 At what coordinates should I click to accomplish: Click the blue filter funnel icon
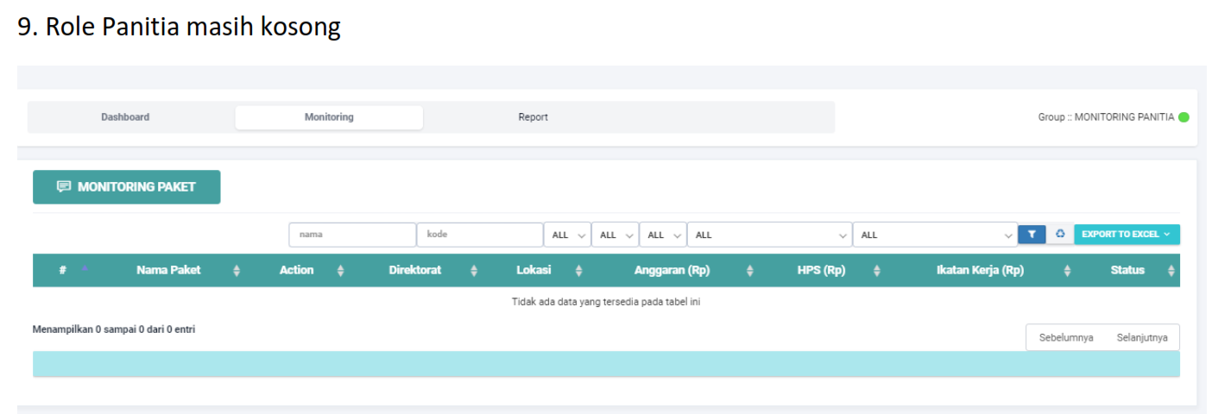pos(1032,234)
